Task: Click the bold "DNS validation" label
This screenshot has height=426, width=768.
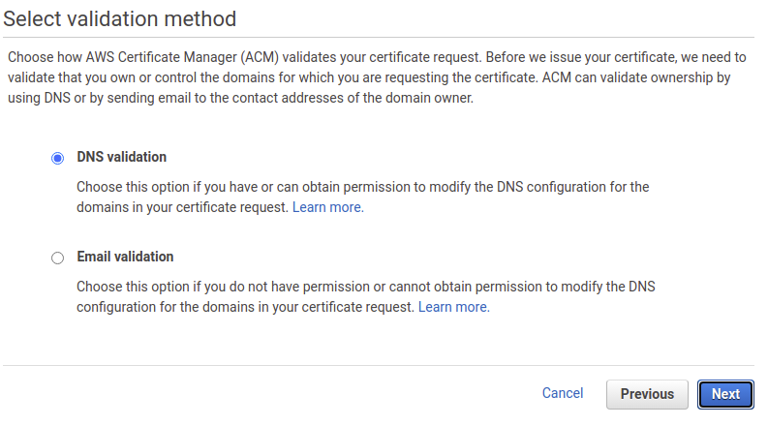Action: [x=121, y=157]
